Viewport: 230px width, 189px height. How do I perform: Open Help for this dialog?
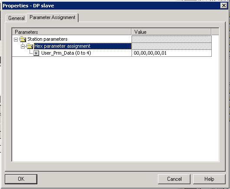point(209,179)
